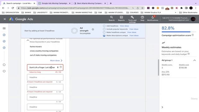Click the help icon next to Ad strength
This screenshot has height=112, width=199.
[x=93, y=30]
